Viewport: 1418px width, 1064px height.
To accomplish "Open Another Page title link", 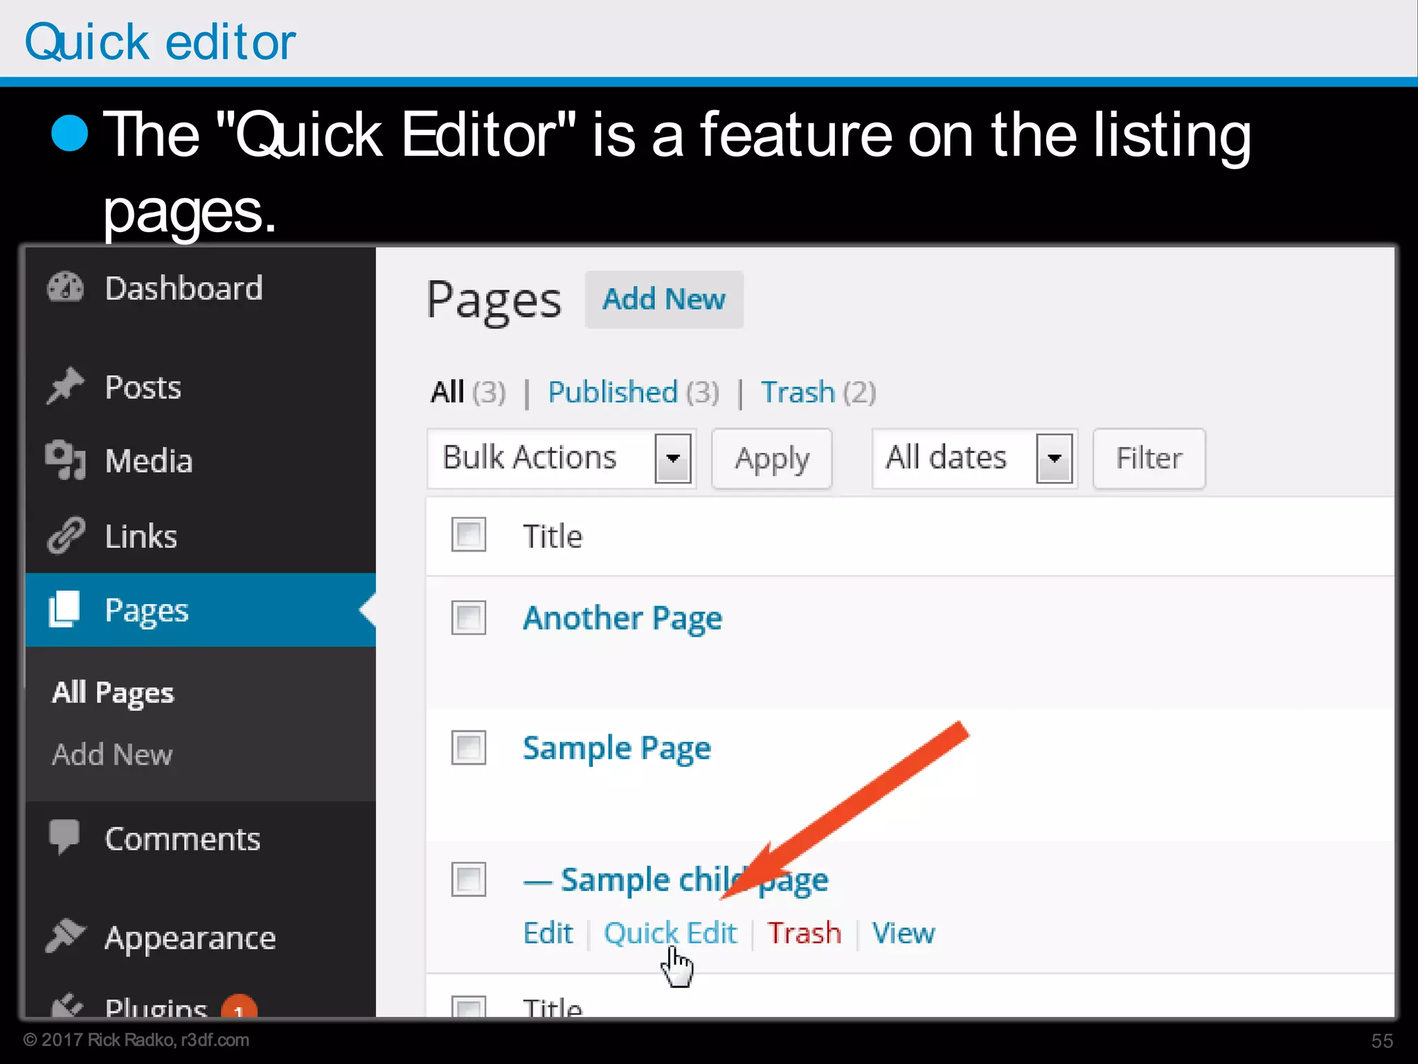I will (622, 619).
